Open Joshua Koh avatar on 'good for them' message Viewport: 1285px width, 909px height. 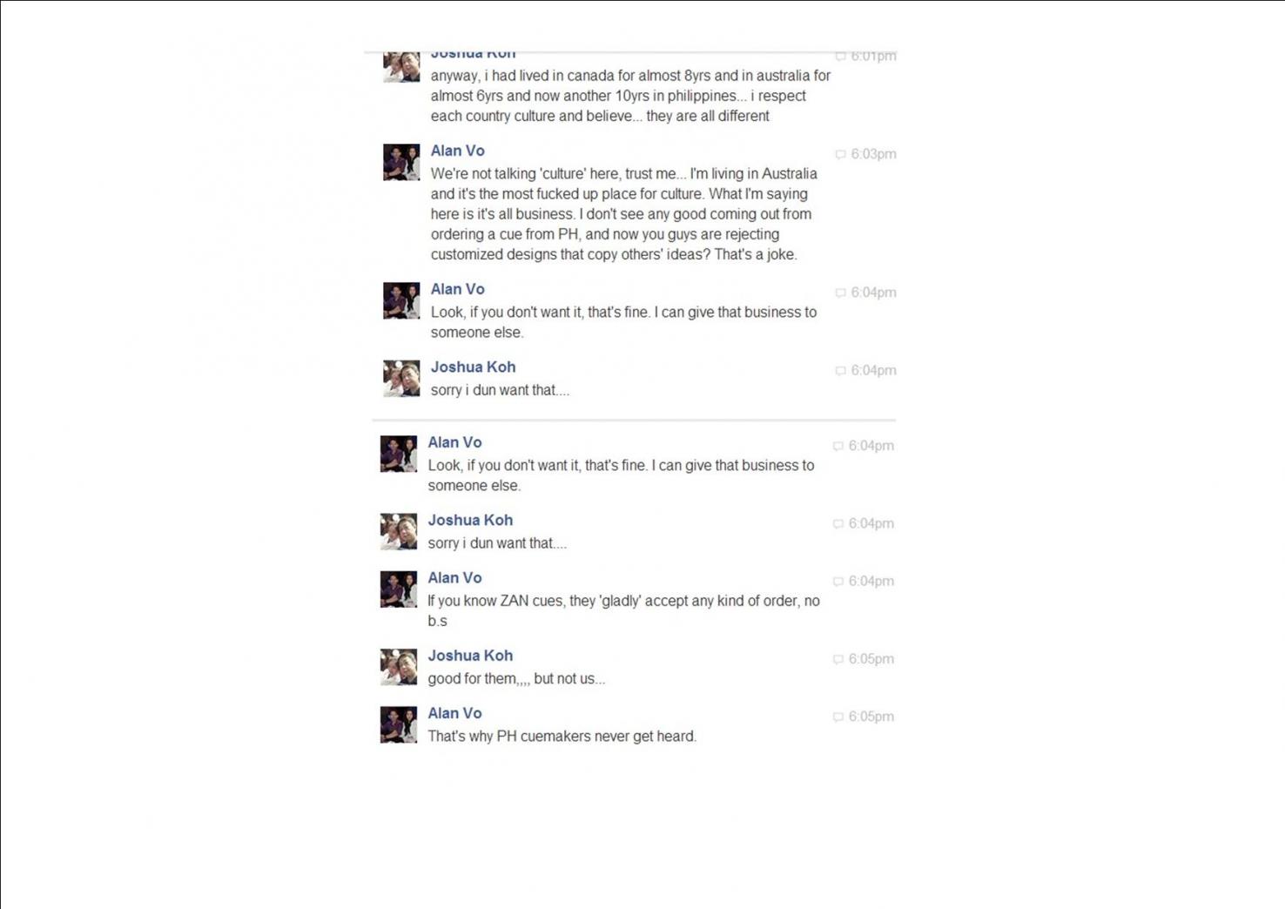click(x=399, y=667)
